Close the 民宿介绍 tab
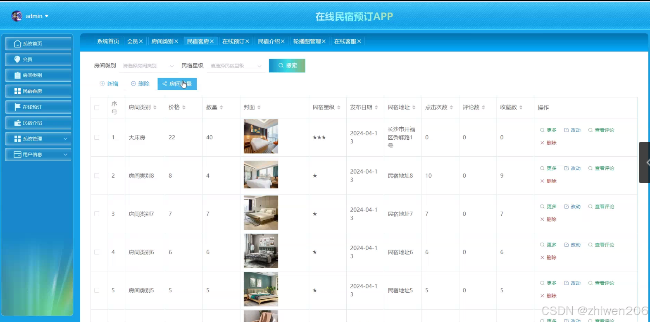This screenshot has height=322, width=650. pos(283,41)
